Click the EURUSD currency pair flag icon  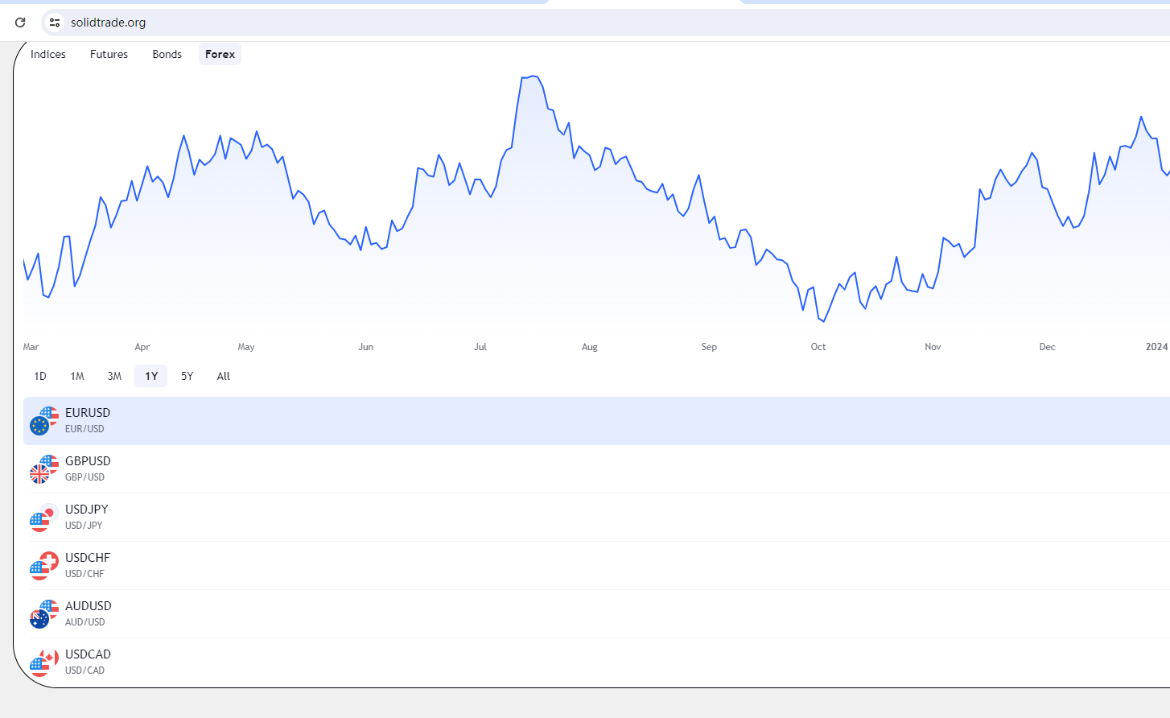coord(43,421)
